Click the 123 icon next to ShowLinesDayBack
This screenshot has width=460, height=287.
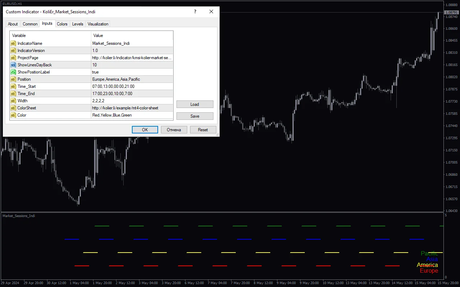[x=13, y=65]
